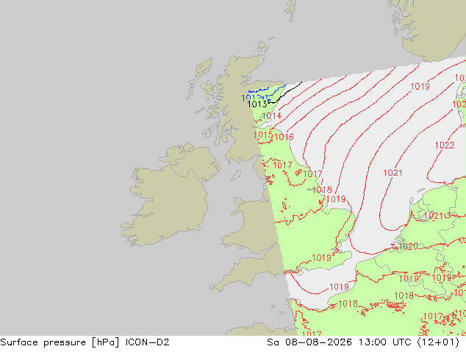Click the 1021 label over the North Sea

click(392, 173)
